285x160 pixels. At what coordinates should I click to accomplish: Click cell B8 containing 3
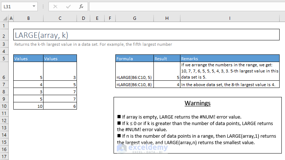[28, 92]
